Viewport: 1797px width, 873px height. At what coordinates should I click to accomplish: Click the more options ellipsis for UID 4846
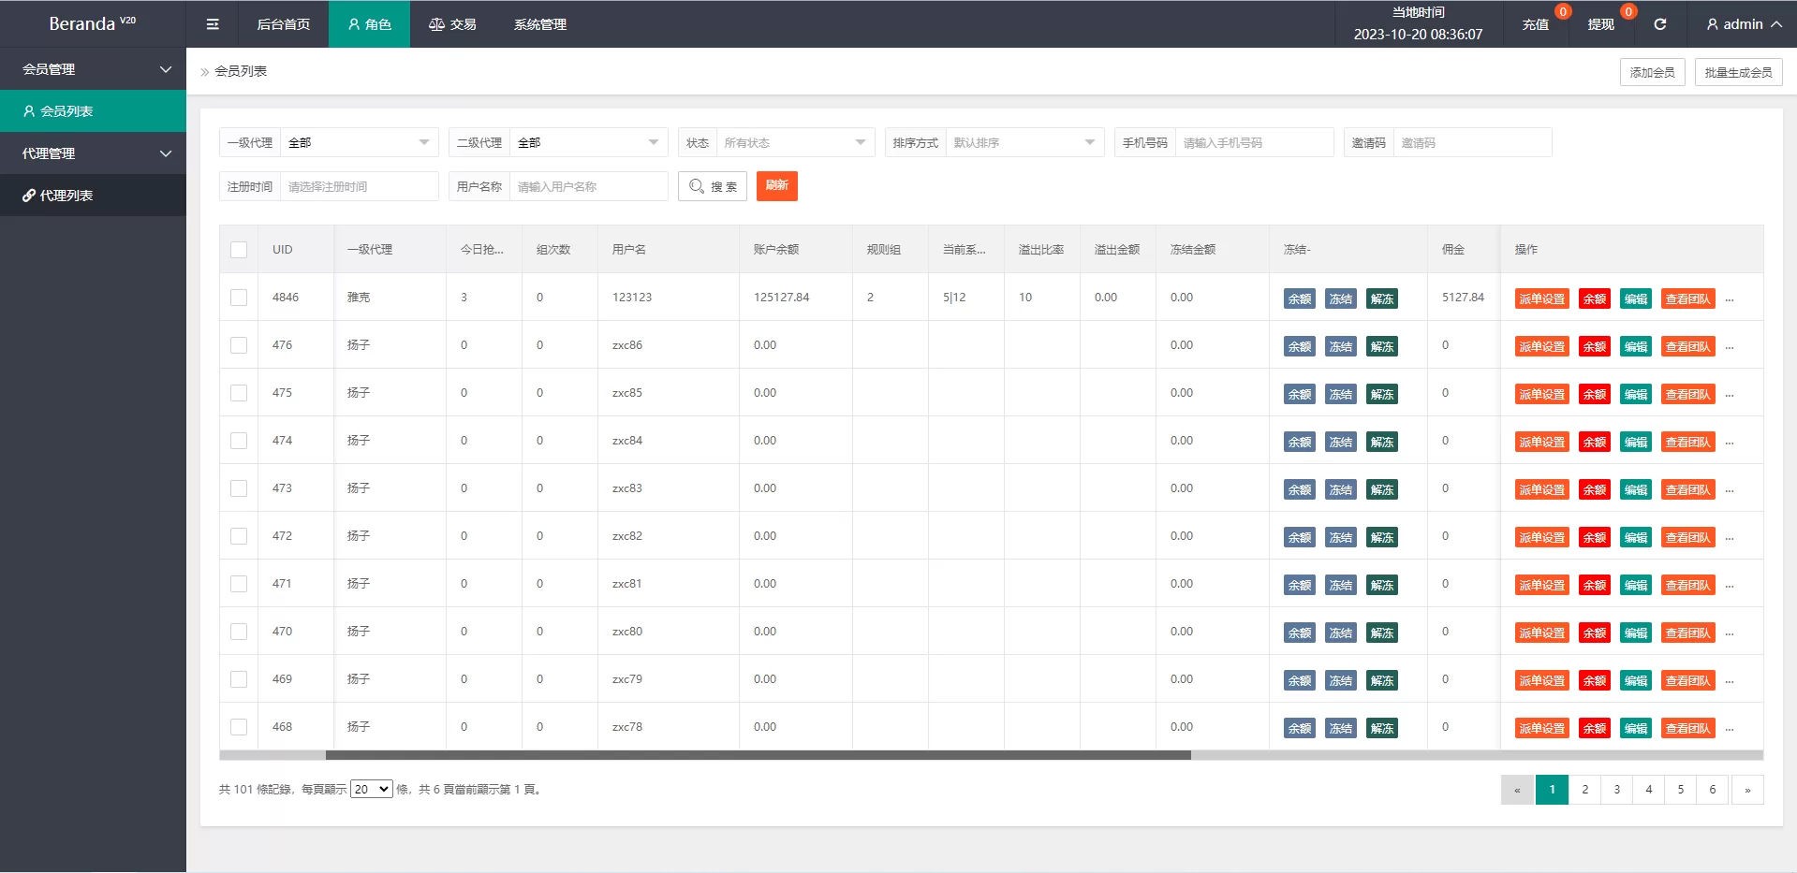[1730, 299]
